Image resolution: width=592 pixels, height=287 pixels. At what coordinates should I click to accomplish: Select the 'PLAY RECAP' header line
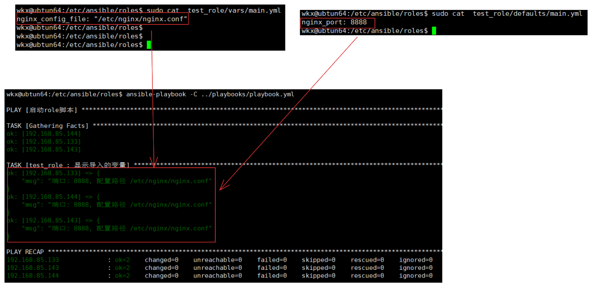coord(224,252)
